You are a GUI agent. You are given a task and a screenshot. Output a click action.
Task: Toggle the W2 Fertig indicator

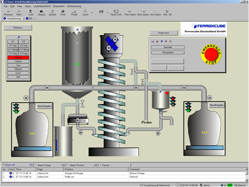pos(23,54)
